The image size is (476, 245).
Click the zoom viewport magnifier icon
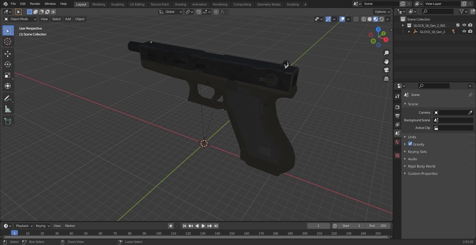coord(386,53)
